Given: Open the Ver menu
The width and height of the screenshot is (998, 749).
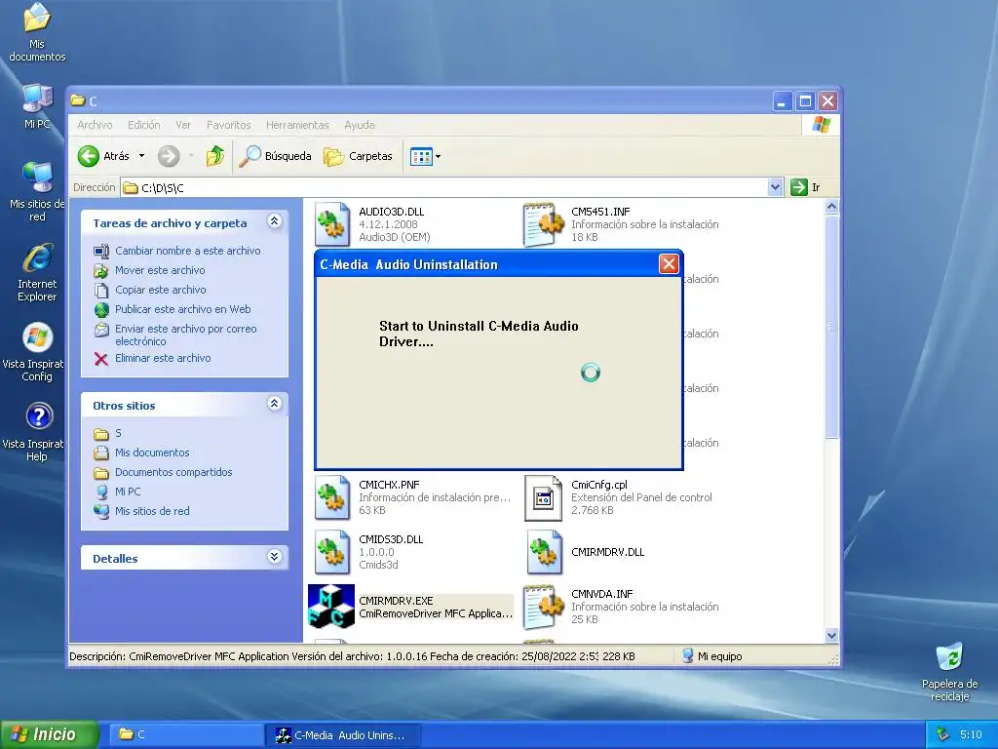Looking at the screenshot, I should [x=182, y=125].
